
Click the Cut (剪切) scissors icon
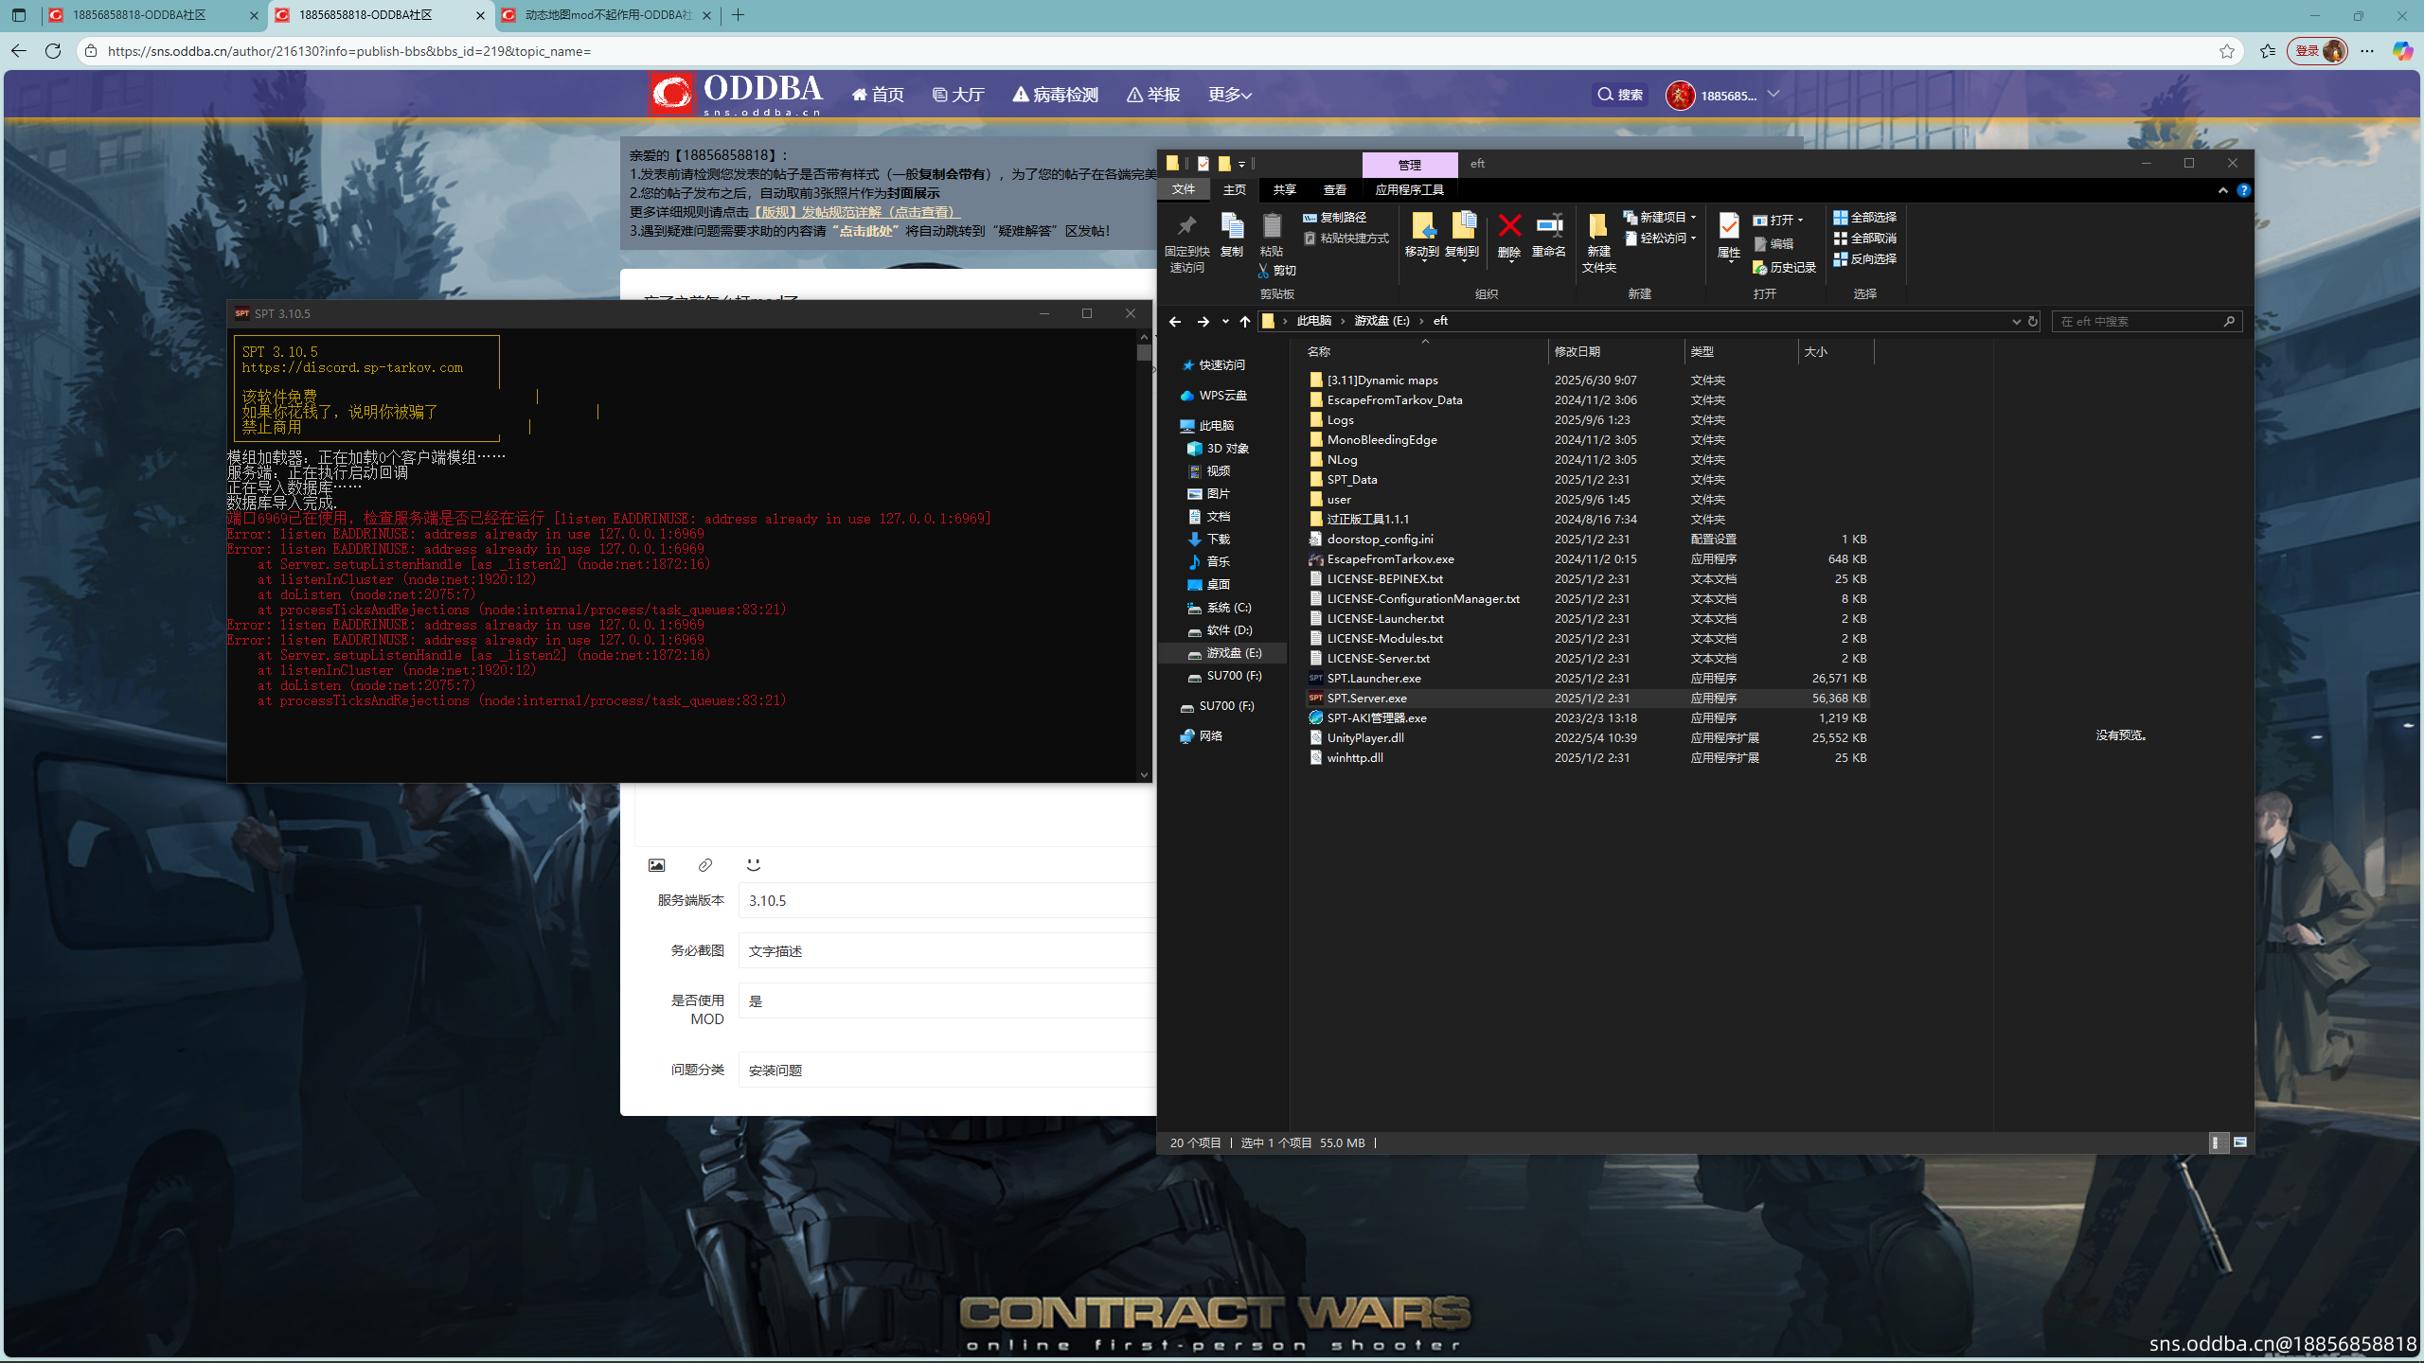(x=1263, y=271)
